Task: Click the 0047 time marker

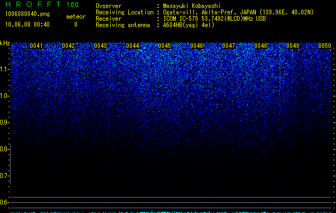Action: coord(229,46)
